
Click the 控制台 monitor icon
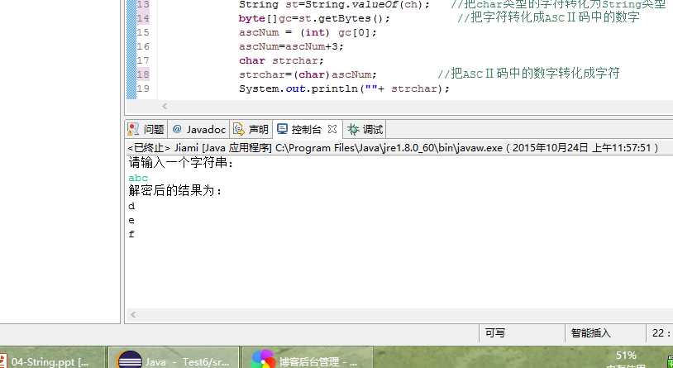pyautogui.click(x=282, y=129)
